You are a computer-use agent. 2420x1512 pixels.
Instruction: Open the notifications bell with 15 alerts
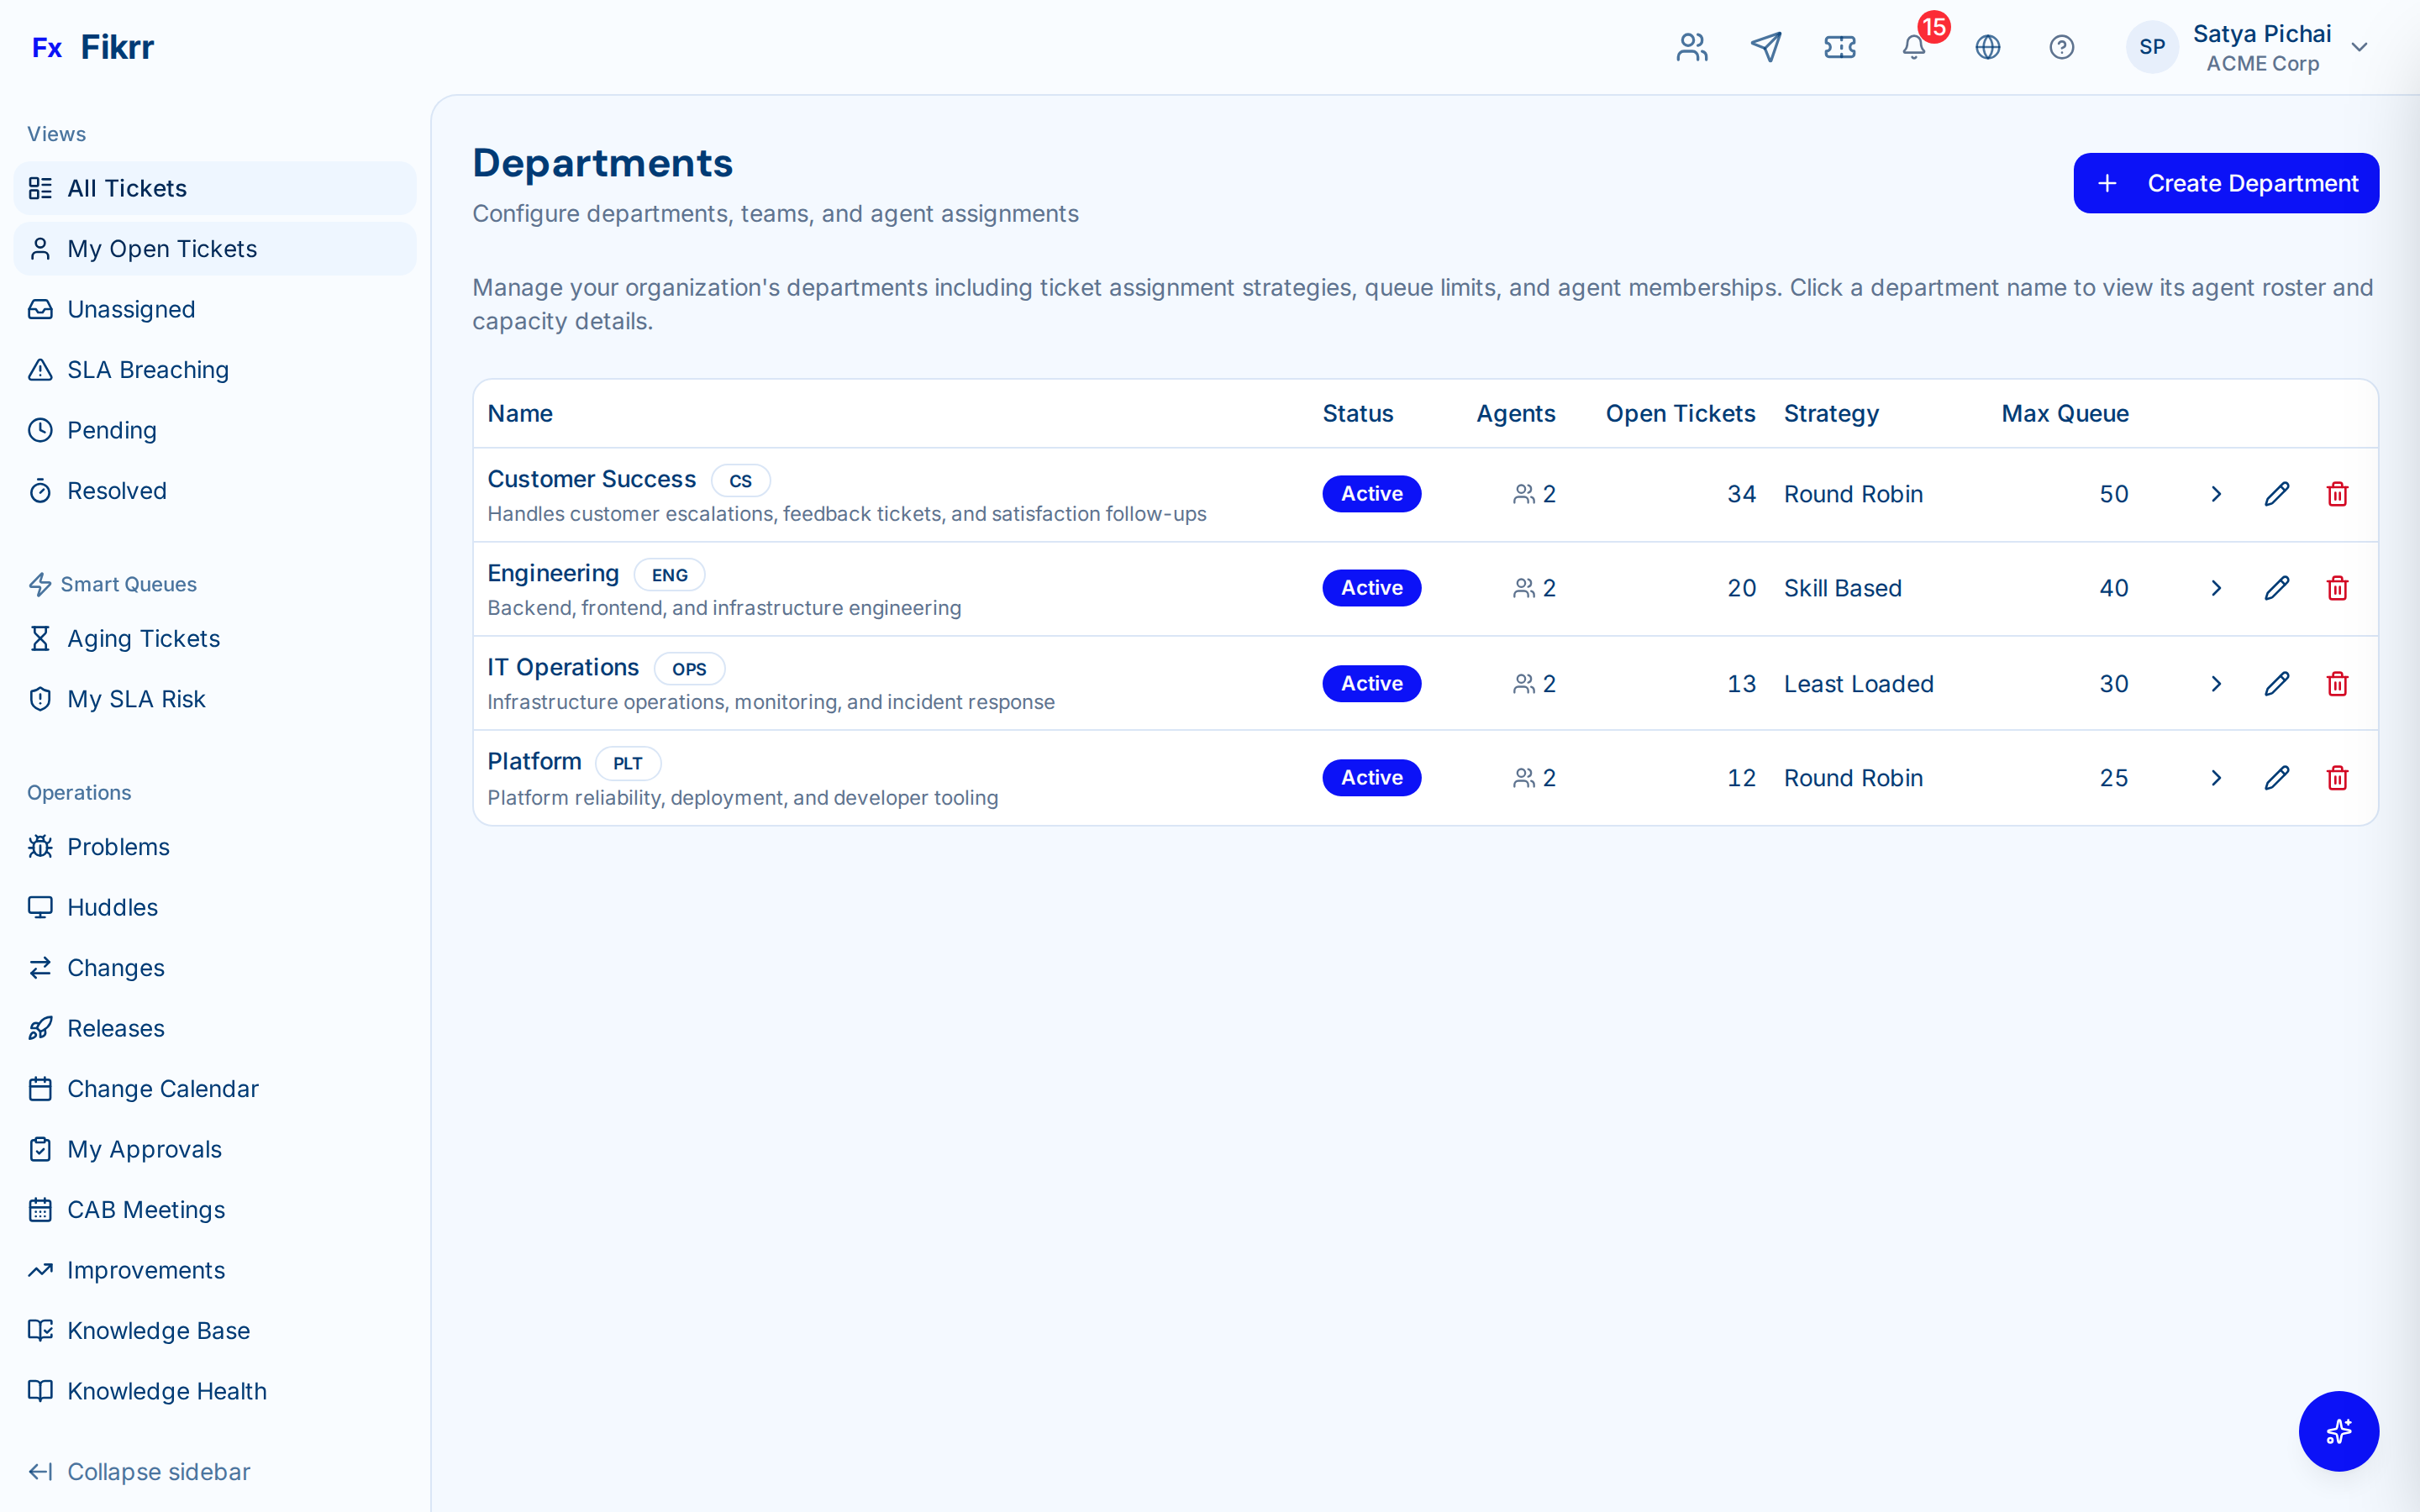tap(1913, 47)
